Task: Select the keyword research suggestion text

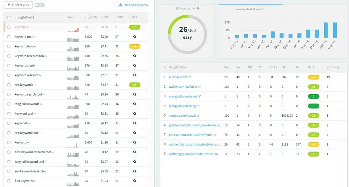Action: click(x=27, y=75)
